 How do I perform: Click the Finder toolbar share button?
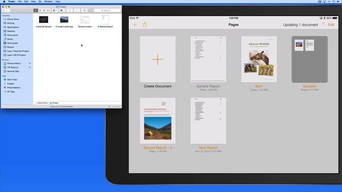70,11
